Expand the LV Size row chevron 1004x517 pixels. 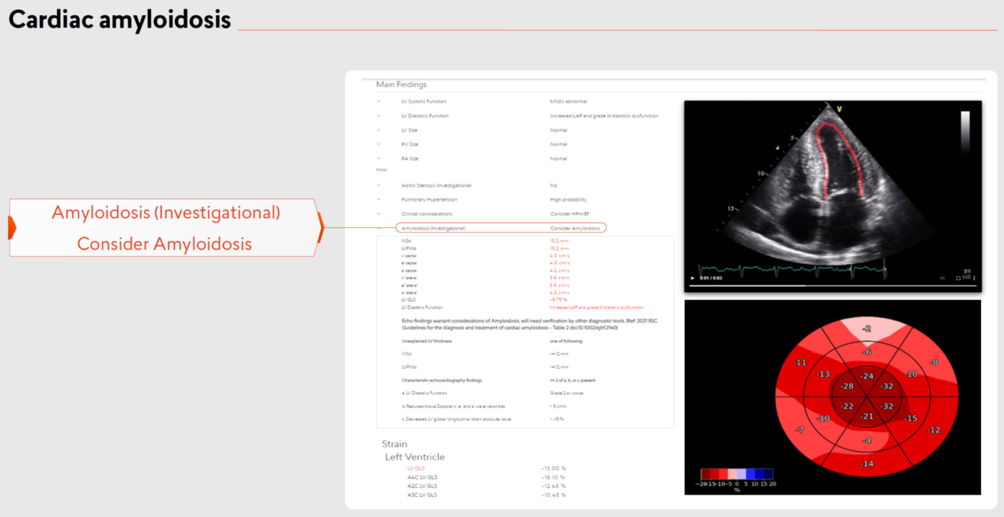click(378, 130)
